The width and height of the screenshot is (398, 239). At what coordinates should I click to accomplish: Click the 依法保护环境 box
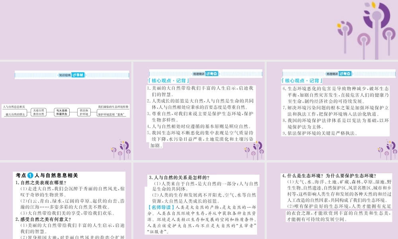[x=84, y=112]
